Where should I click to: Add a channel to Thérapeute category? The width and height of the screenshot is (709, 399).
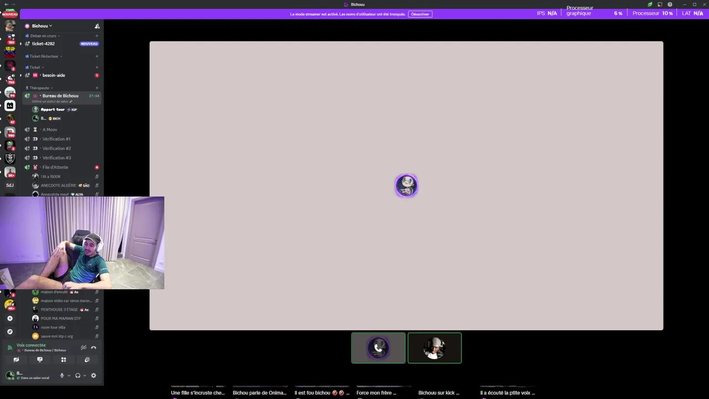(97, 88)
